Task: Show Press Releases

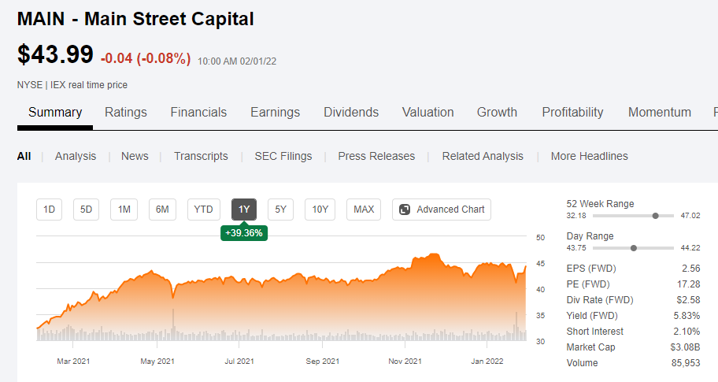Action: [376, 156]
